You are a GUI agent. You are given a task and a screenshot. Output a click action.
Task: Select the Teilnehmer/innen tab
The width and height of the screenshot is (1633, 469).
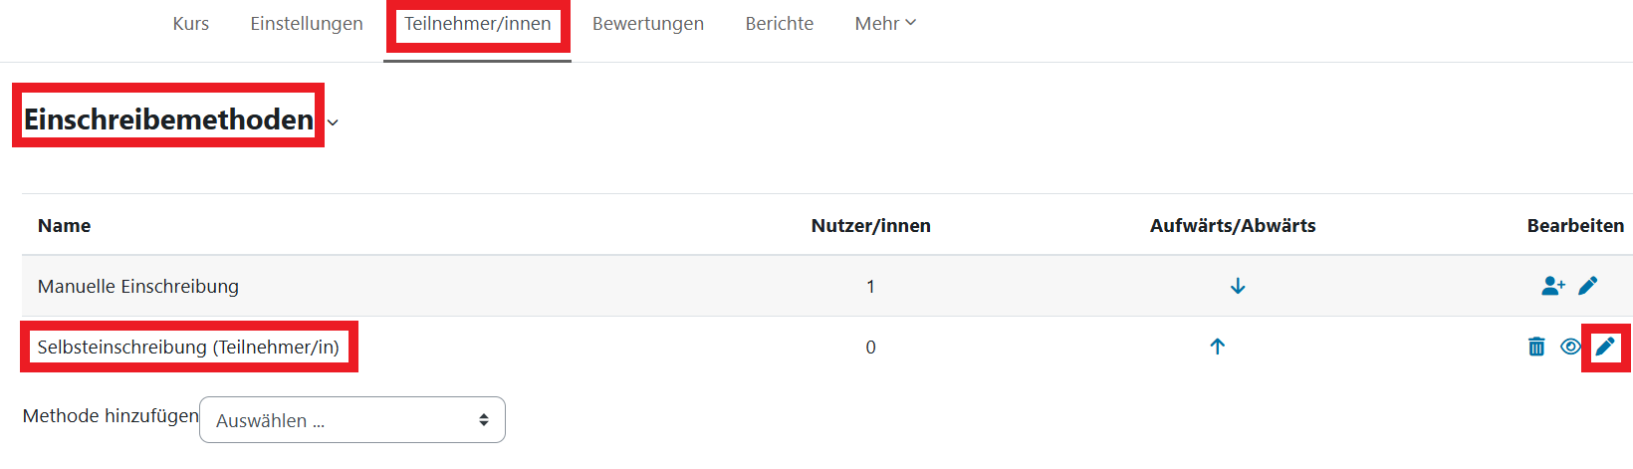478,24
